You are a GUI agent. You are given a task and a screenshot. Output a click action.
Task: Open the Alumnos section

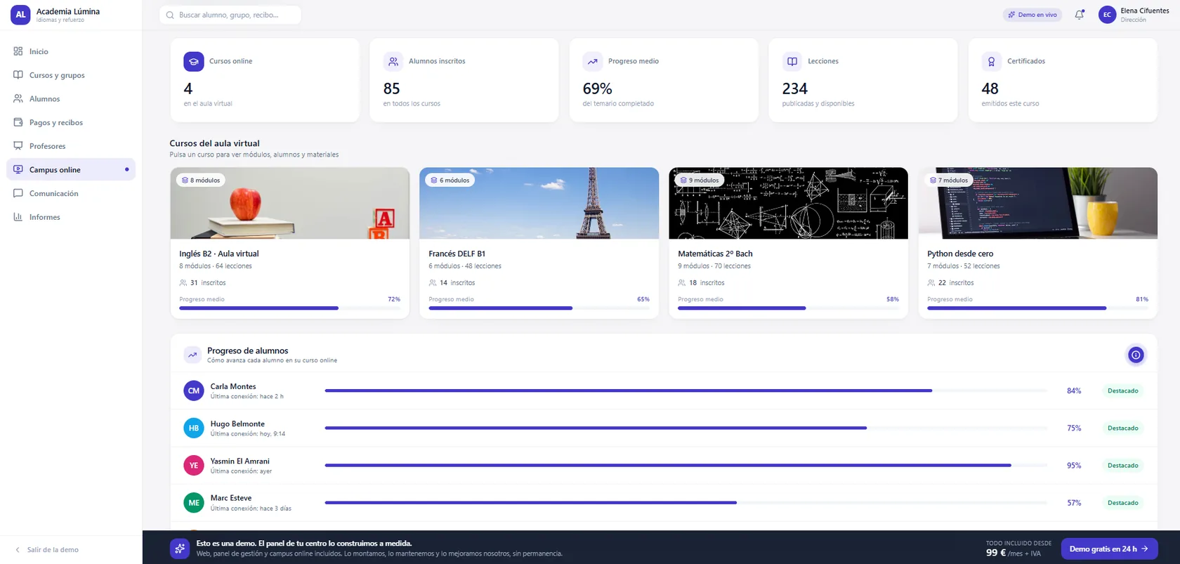(70, 99)
